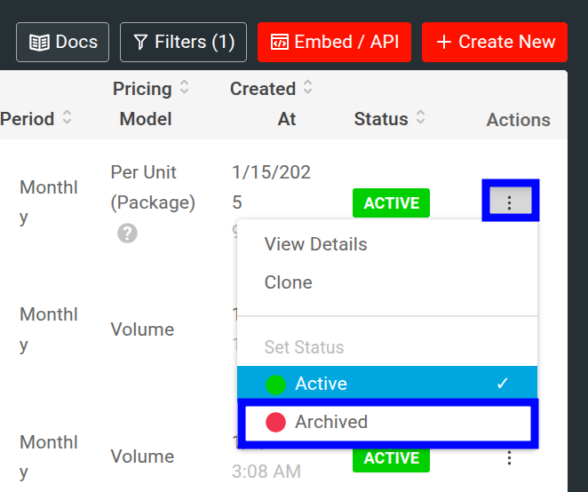Sort by the Period column arrows
Image resolution: width=588 pixels, height=492 pixels.
(x=68, y=118)
